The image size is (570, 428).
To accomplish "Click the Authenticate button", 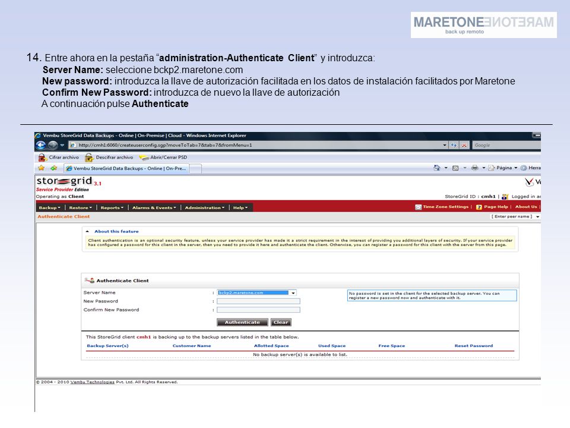I will click(x=242, y=322).
